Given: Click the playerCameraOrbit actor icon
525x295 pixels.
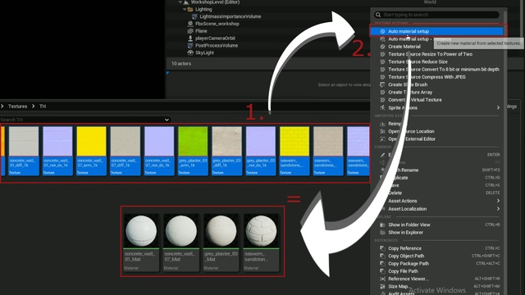Looking at the screenshot, I should [x=190, y=39].
